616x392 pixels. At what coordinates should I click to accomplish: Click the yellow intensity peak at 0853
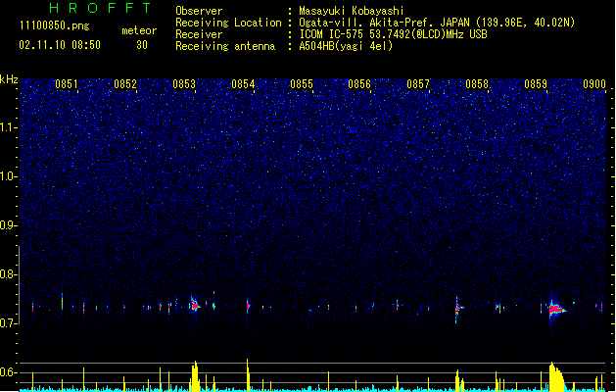pyautogui.click(x=195, y=376)
